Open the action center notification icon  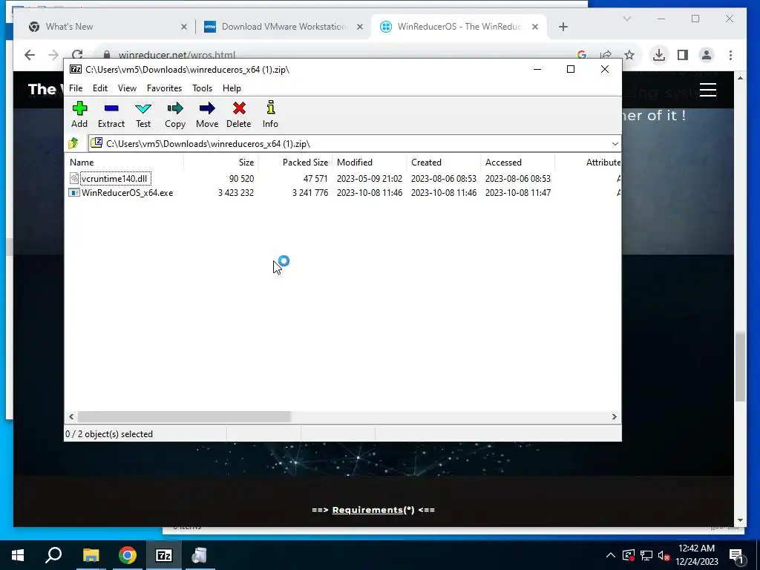[736, 555]
